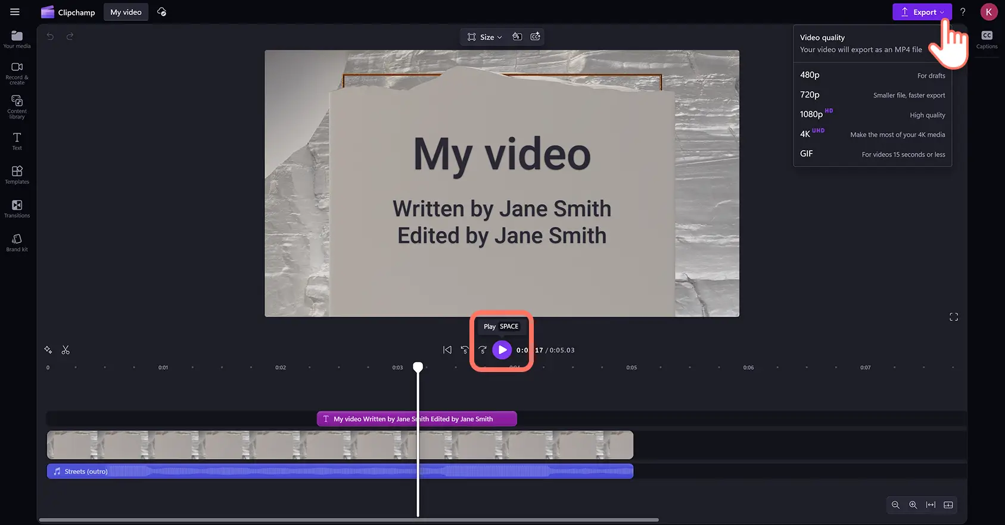Open the Your media panel
The image size is (1005, 525).
pos(17,39)
